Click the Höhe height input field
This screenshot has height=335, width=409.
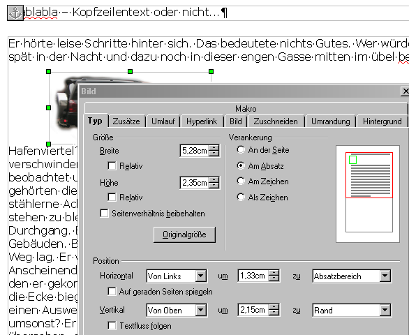[x=194, y=183]
